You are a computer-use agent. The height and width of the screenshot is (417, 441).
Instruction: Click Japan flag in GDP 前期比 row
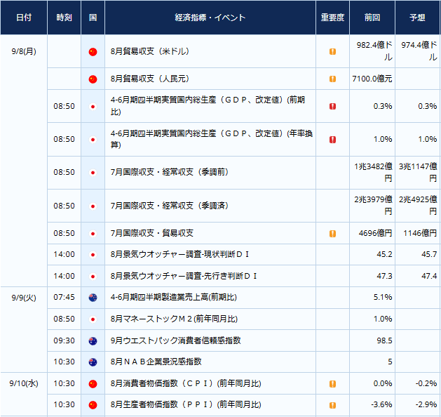click(93, 107)
